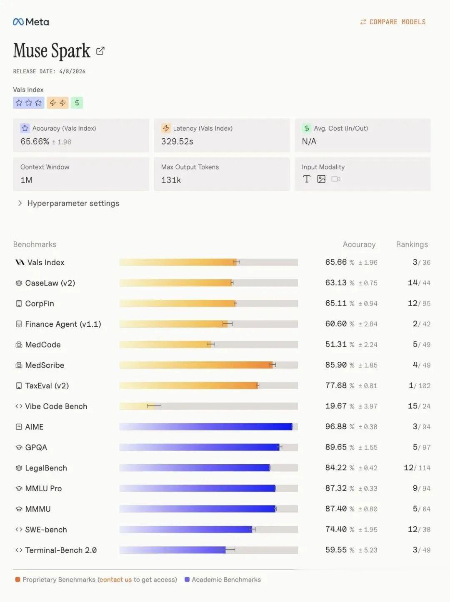Click the TaxEval (v2) accuracy bar
This screenshot has width=450, height=602.
tap(208, 386)
